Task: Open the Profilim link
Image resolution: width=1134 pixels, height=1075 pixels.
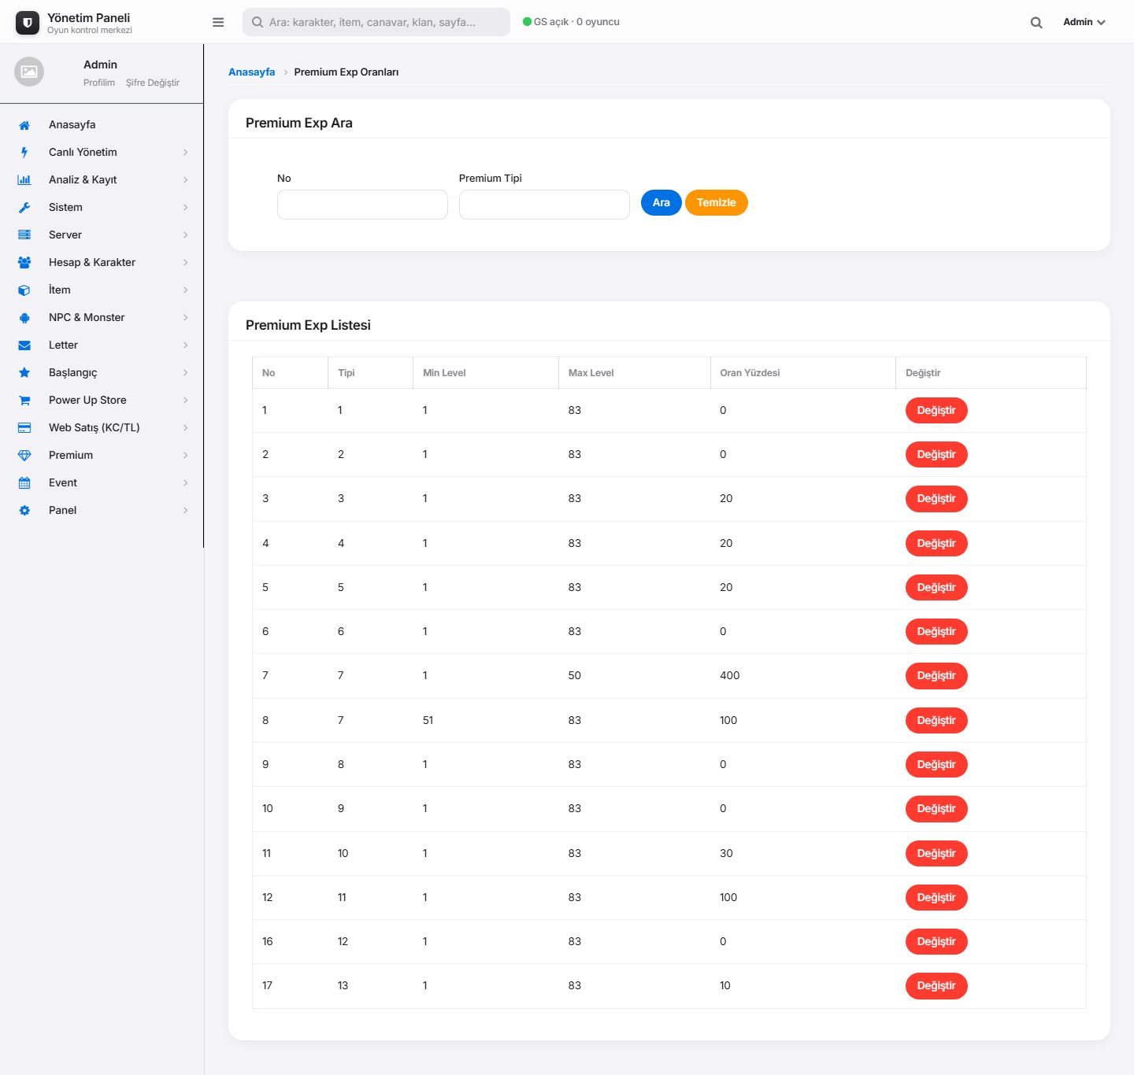Action: (99, 83)
